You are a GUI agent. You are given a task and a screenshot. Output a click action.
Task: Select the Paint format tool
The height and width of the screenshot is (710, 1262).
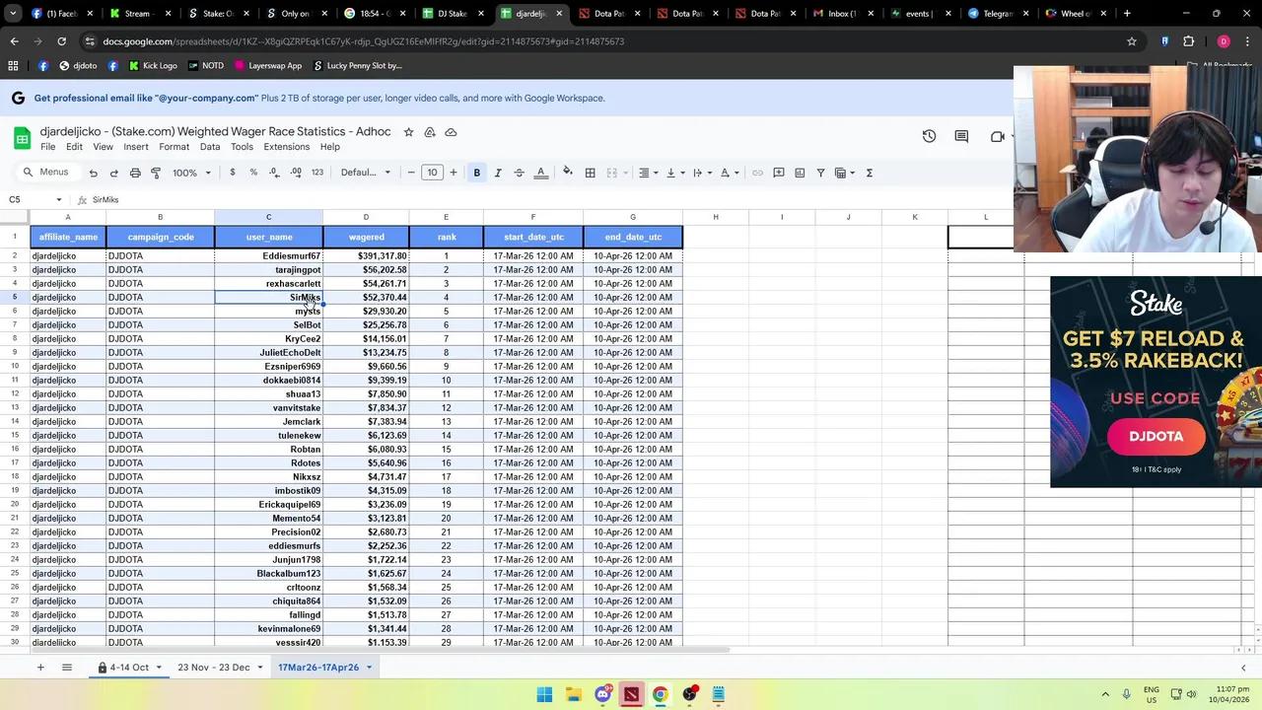[156, 173]
